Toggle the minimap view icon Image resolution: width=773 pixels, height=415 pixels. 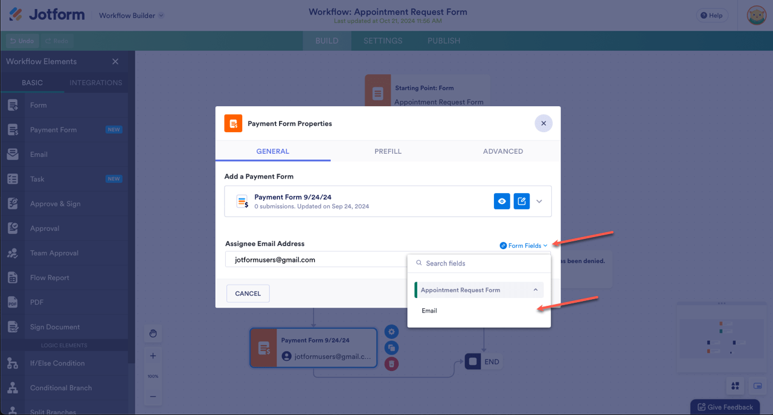coord(757,386)
